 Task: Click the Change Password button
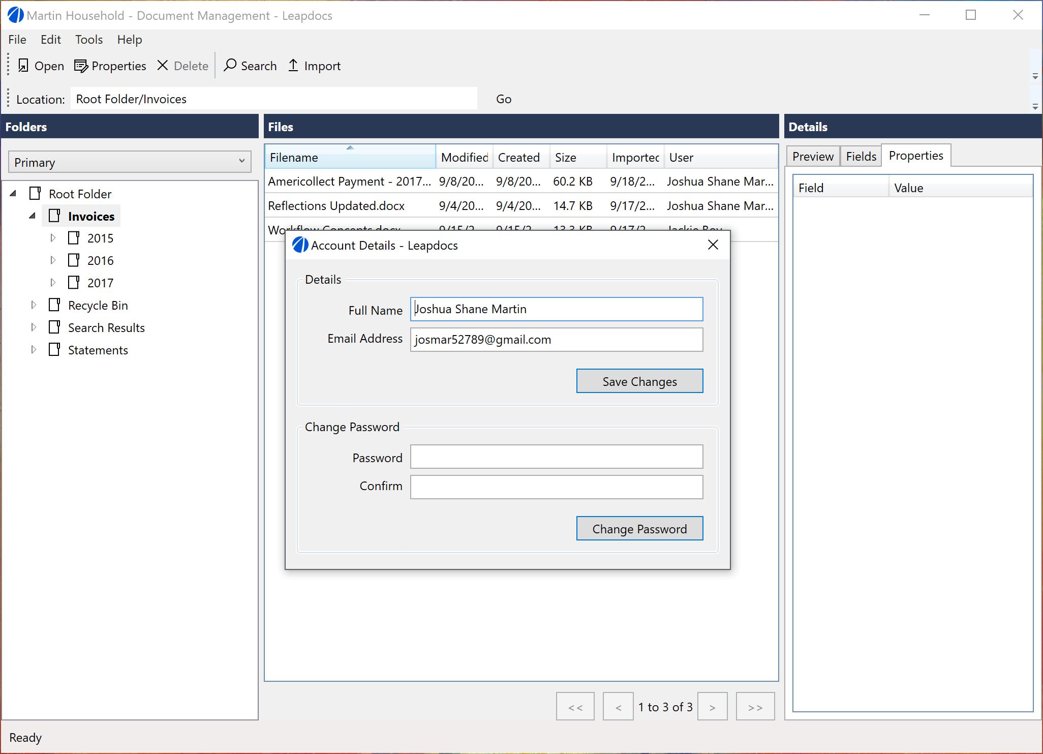[x=639, y=529]
